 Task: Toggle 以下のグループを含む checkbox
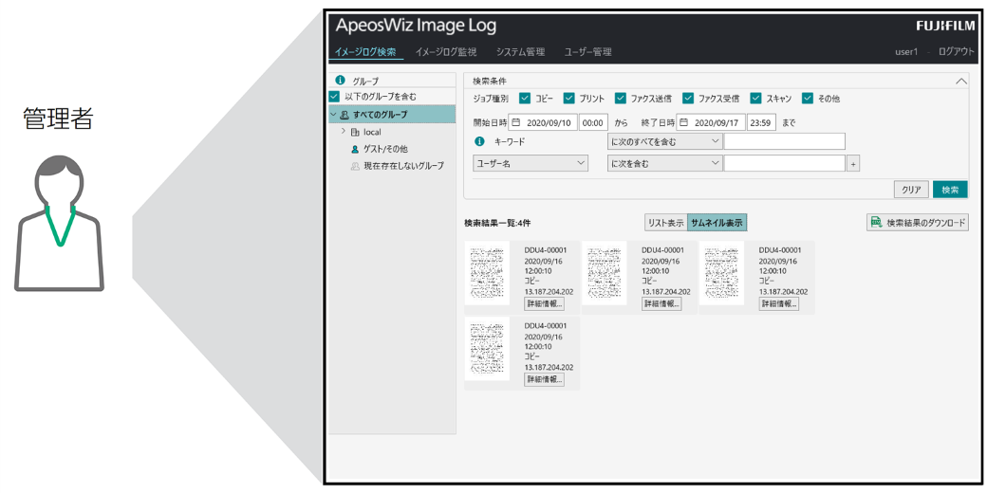[334, 97]
